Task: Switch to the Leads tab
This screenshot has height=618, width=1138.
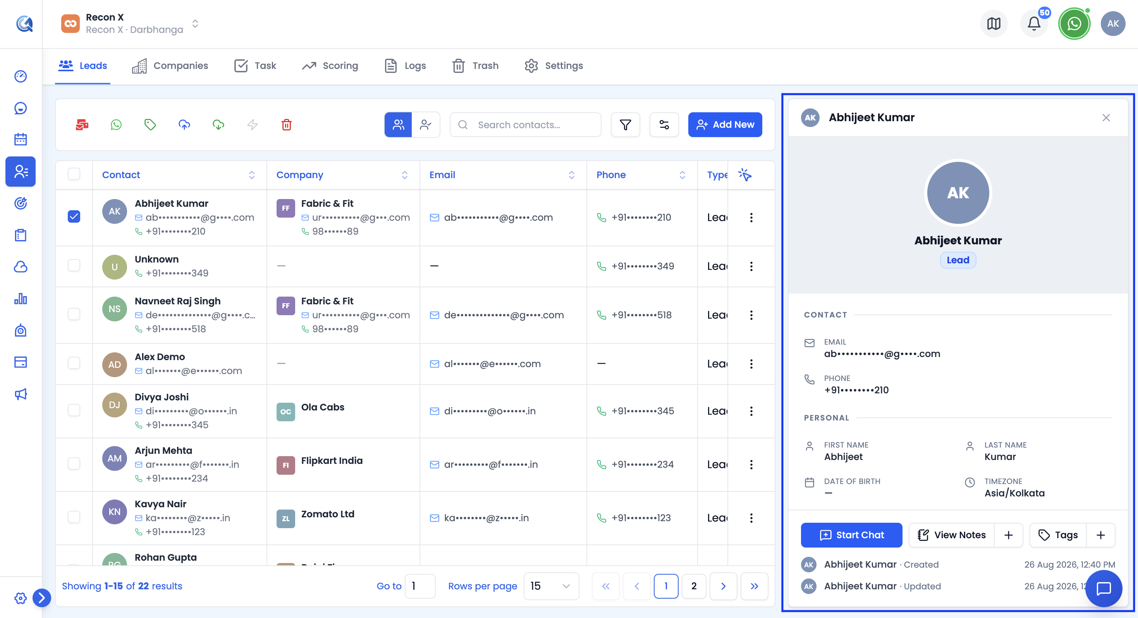Action: (83, 66)
